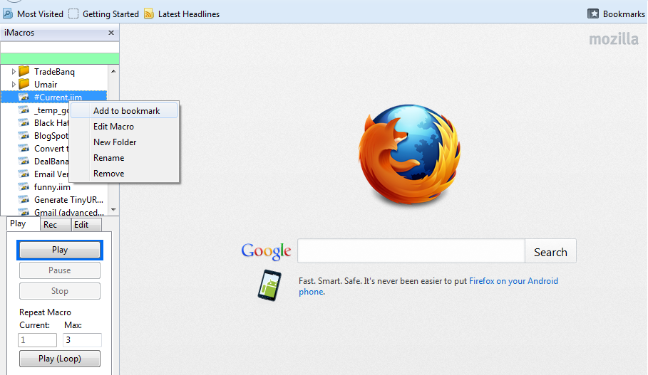Click the Google search input field
648x375 pixels.
[411, 250]
